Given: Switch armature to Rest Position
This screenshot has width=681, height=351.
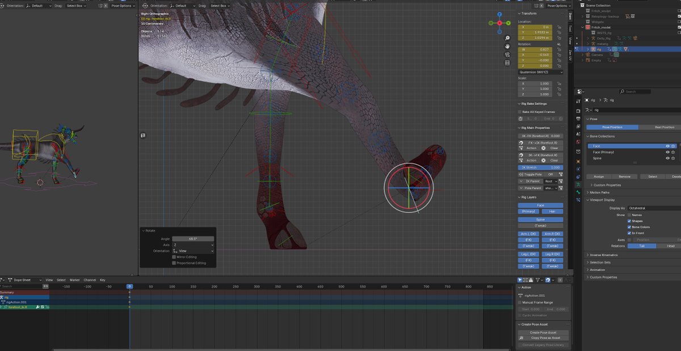Looking at the screenshot, I should [x=664, y=127].
